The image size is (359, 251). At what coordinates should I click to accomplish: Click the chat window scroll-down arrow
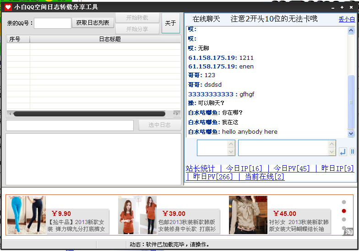(351, 133)
